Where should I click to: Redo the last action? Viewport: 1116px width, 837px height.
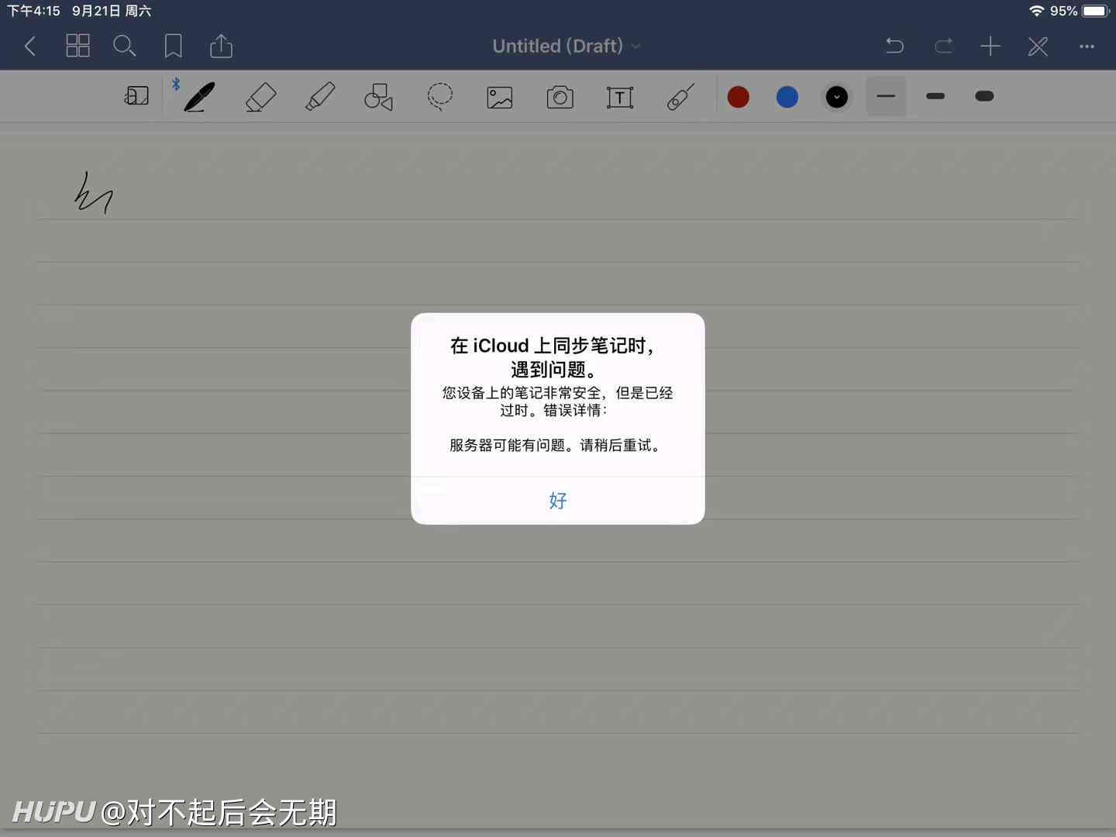[x=943, y=46]
